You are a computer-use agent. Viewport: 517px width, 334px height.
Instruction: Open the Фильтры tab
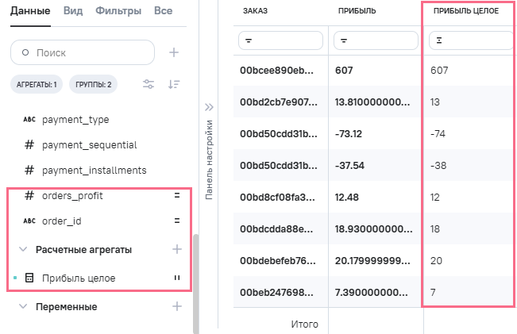click(x=118, y=11)
